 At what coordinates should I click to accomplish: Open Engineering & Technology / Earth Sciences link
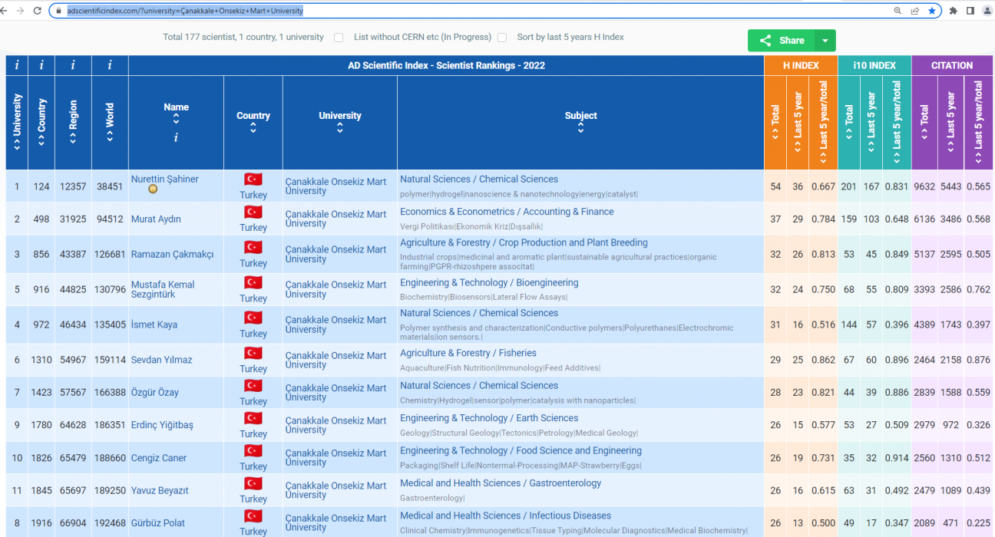coord(489,418)
